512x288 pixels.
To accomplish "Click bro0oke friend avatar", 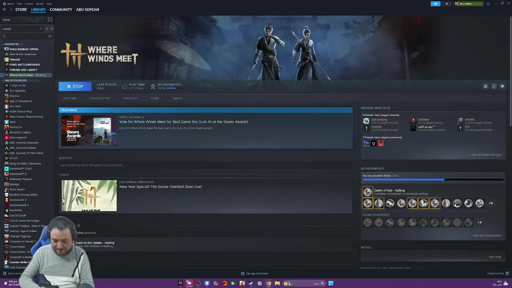I will 413,121.
